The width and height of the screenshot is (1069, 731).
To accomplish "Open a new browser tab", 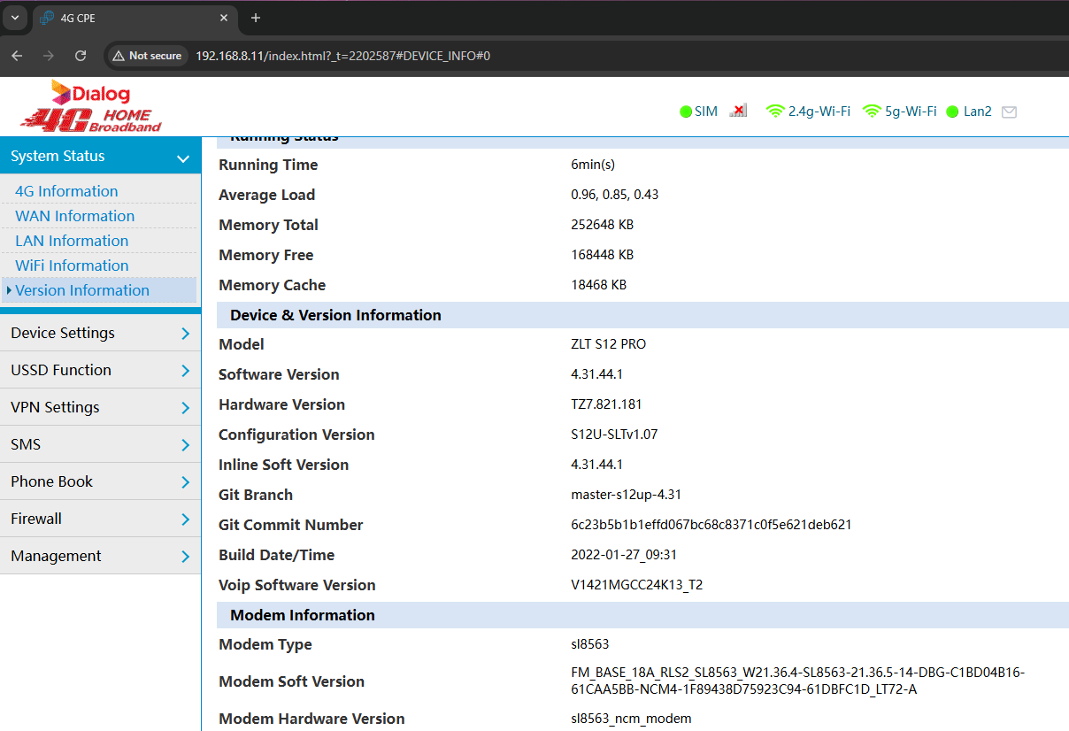I will coord(256,18).
